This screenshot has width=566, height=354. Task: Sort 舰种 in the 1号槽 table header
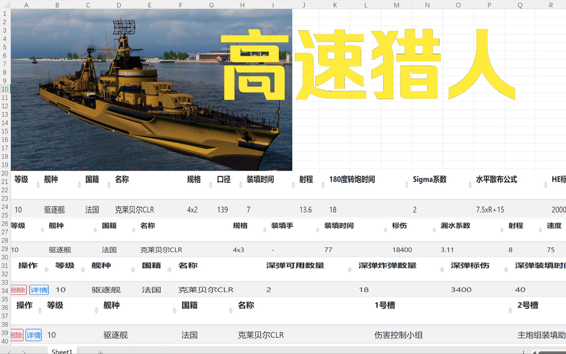click(174, 310)
